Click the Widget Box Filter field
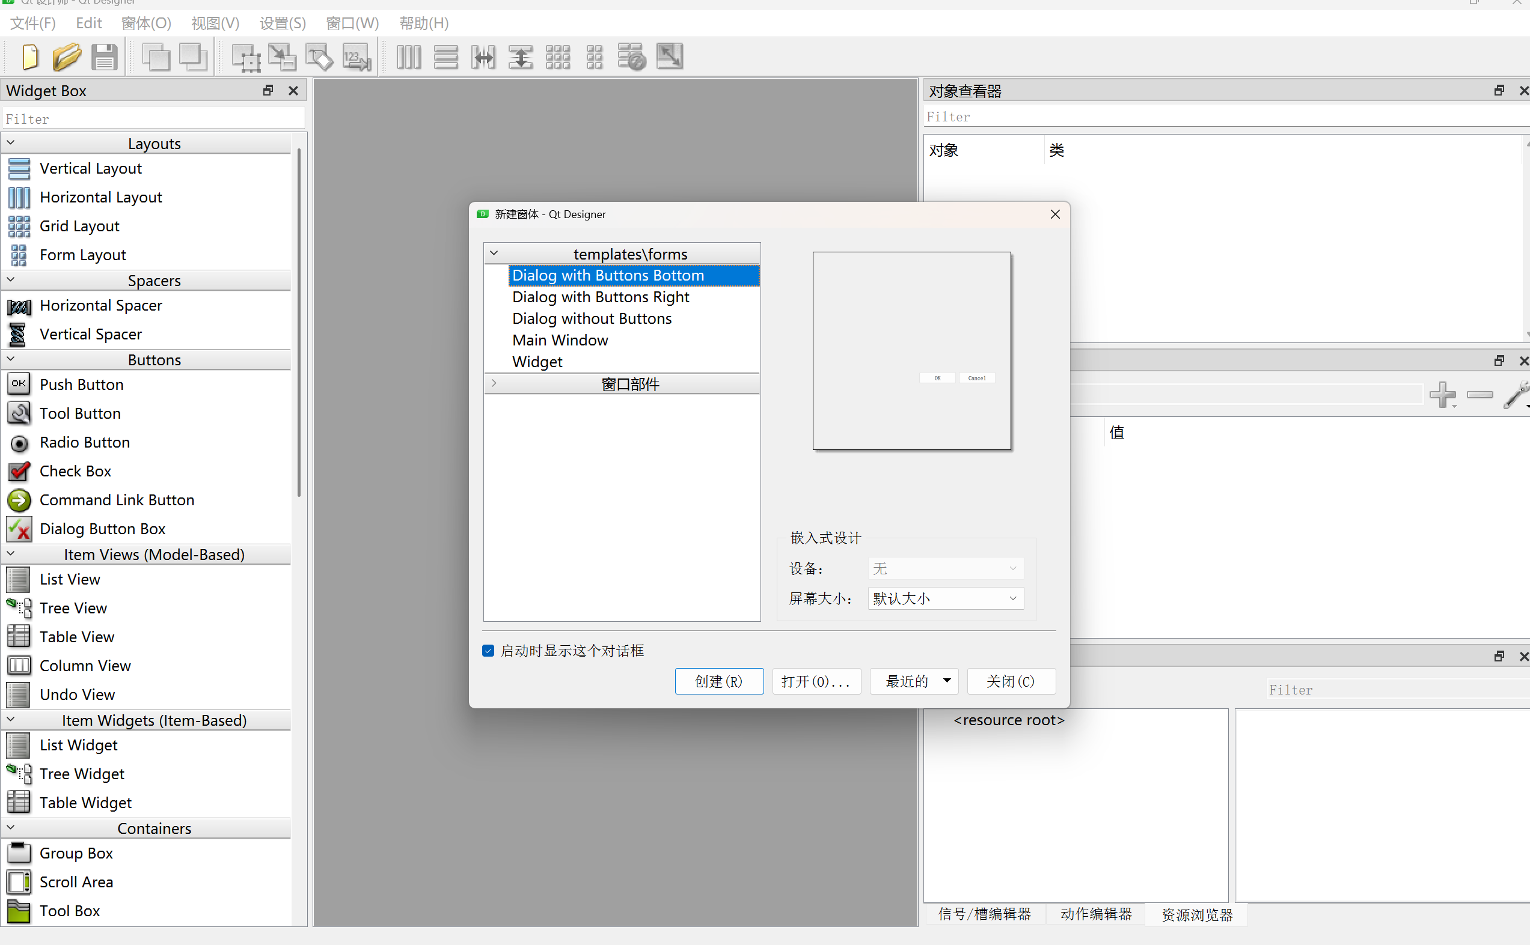Screen dimensions: 1530x945 click(153, 119)
